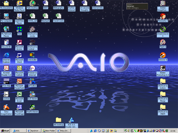Select the Travel Costs spreadsheet
178x133 pixels.
[x=58, y=16]
